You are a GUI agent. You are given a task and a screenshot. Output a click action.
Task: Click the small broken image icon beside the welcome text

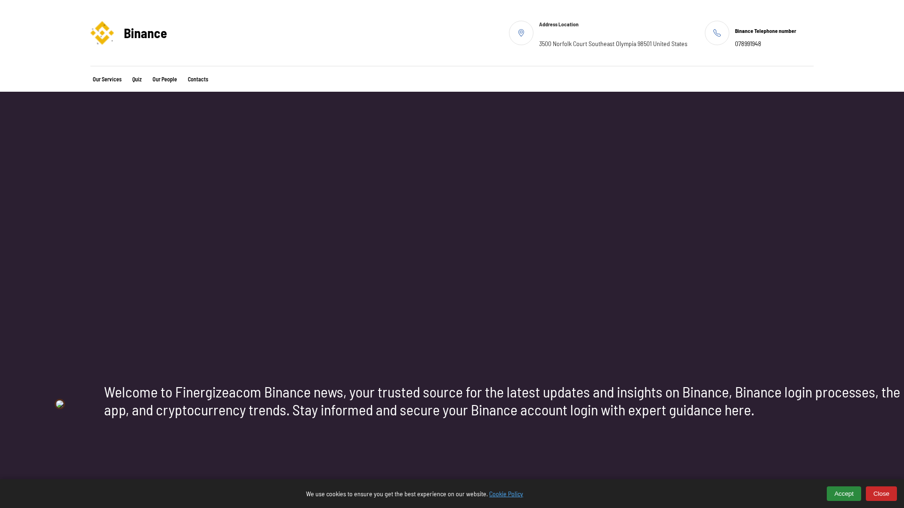[60, 404]
